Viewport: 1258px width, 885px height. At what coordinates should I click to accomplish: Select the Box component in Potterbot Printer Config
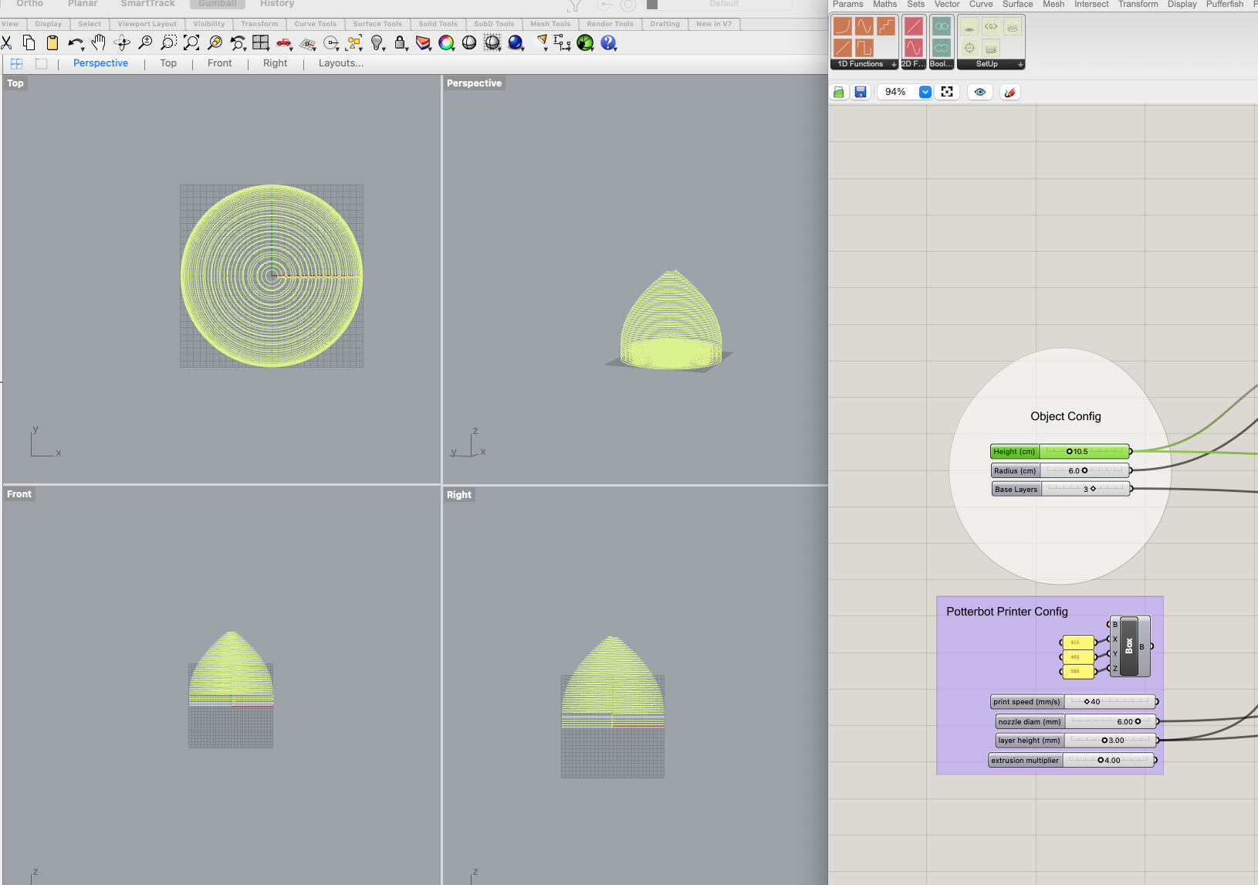pos(1131,646)
